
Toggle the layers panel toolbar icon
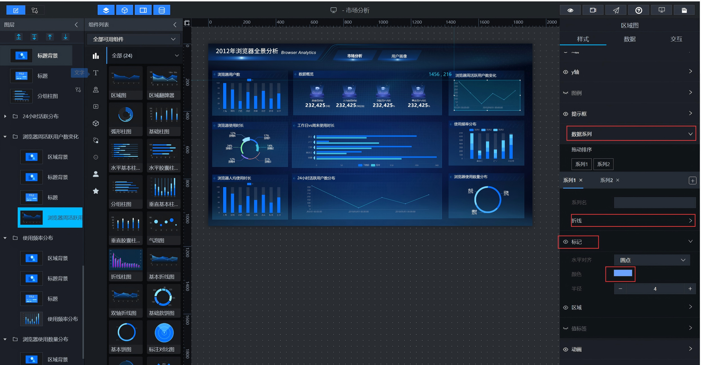106,10
